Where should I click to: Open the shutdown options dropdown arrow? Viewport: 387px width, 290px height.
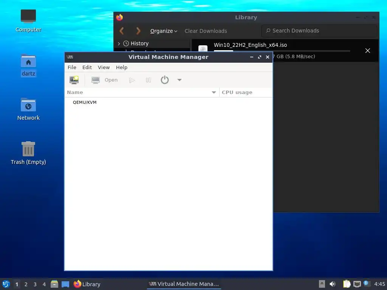(180, 80)
